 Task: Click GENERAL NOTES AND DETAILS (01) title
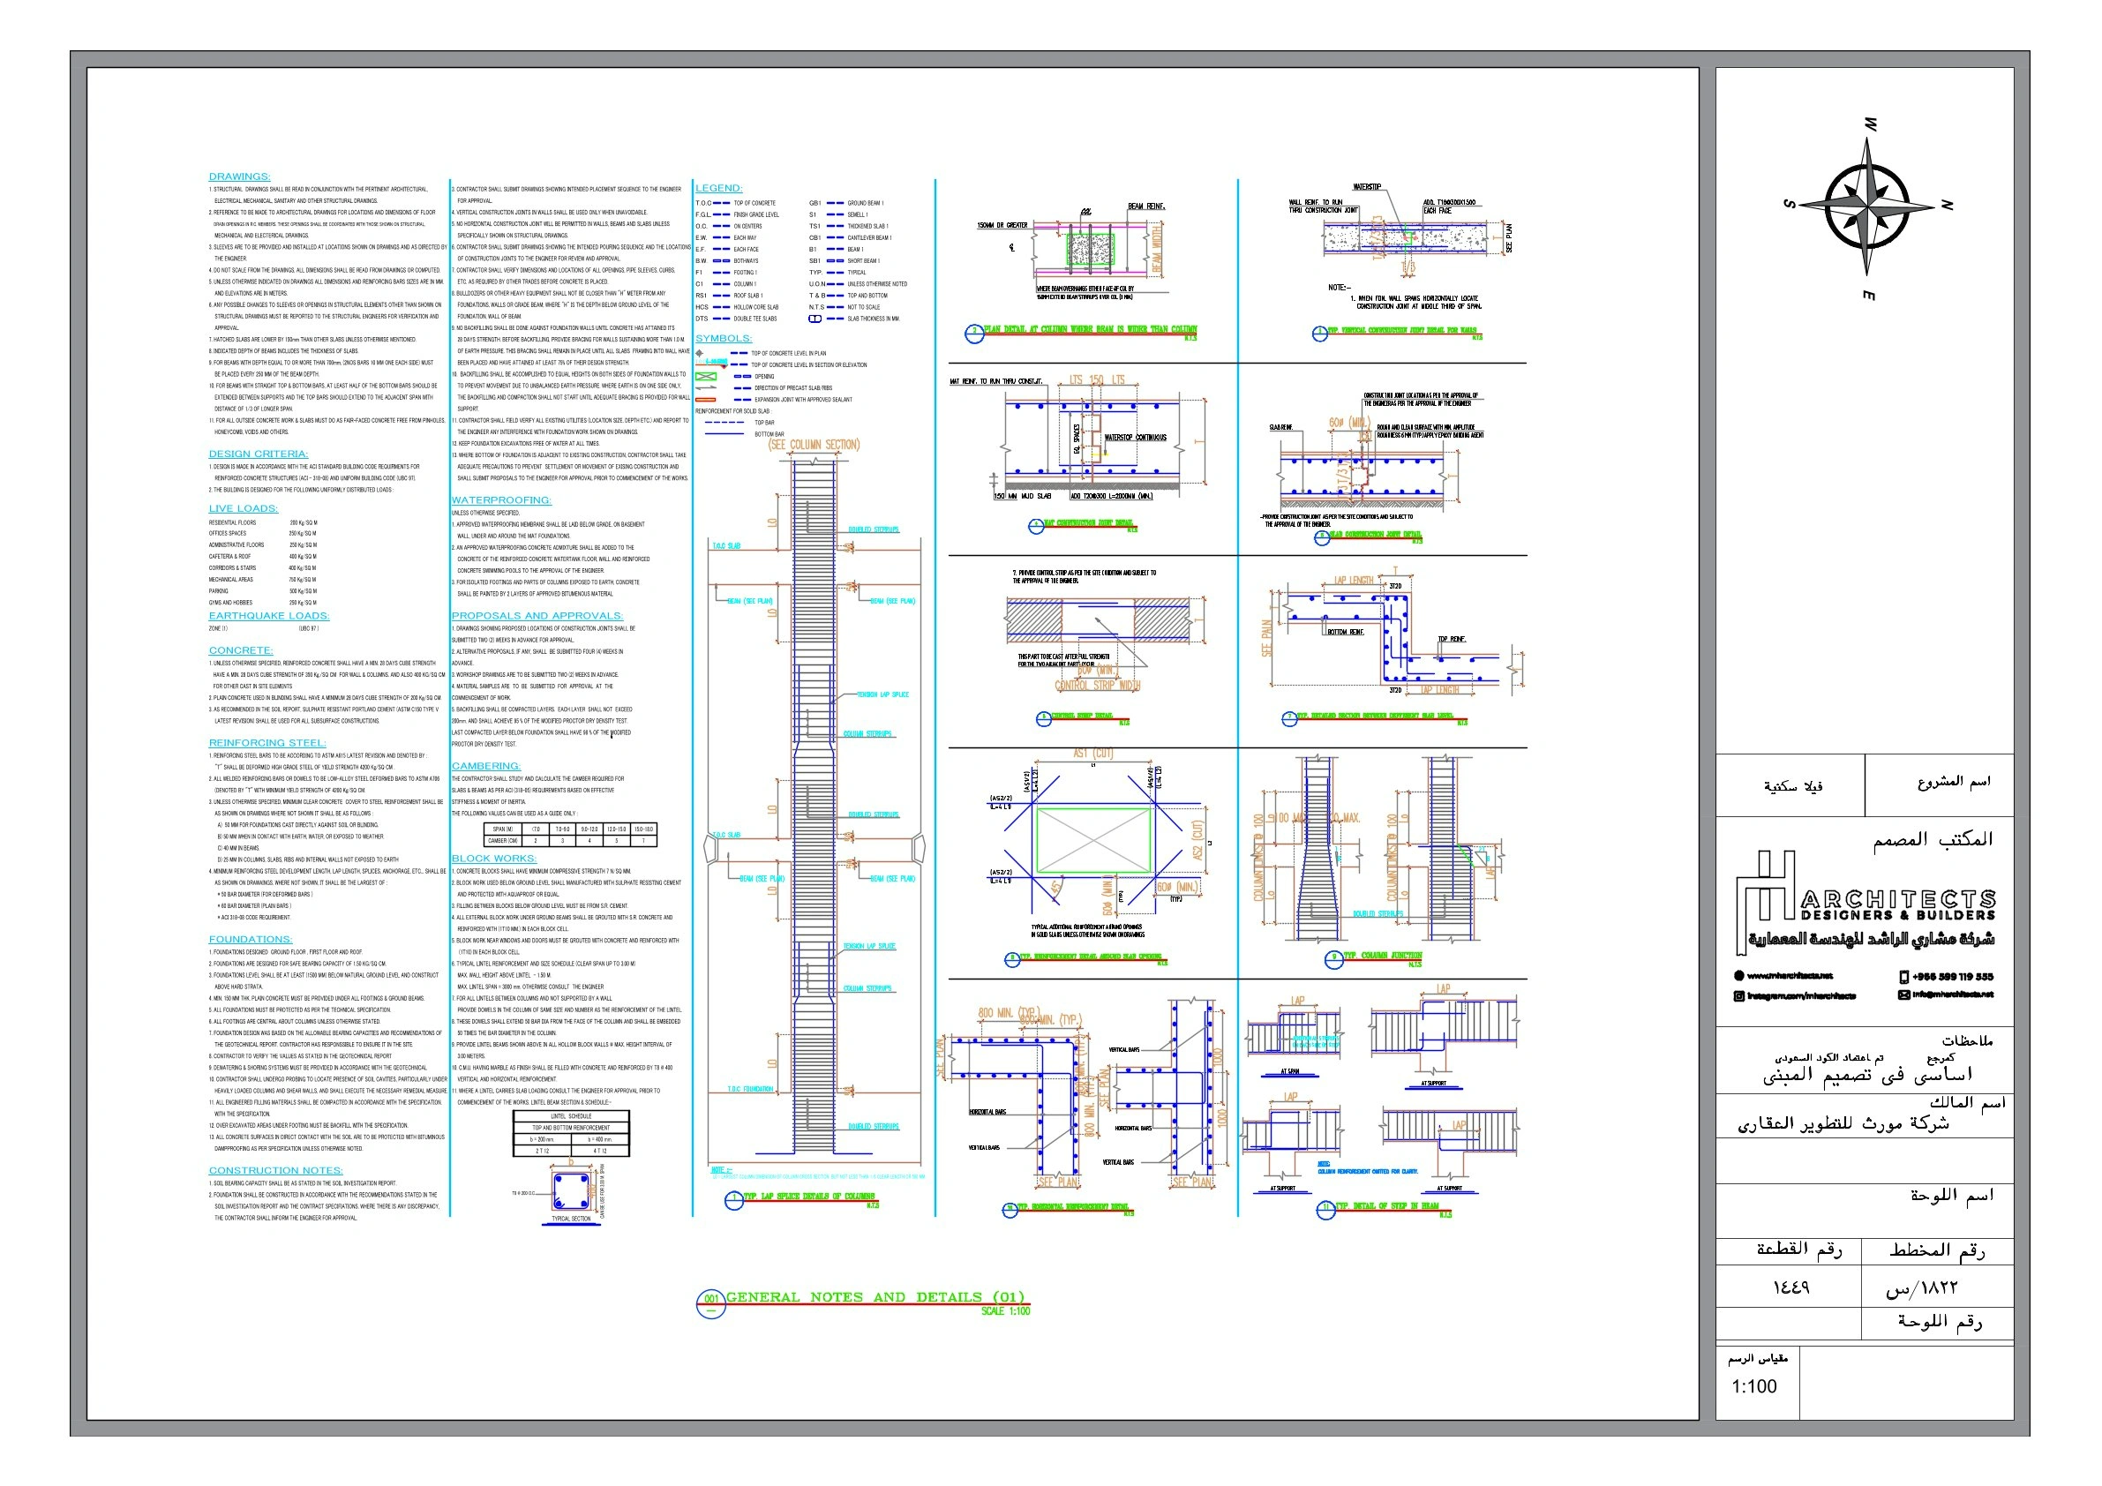point(875,1297)
